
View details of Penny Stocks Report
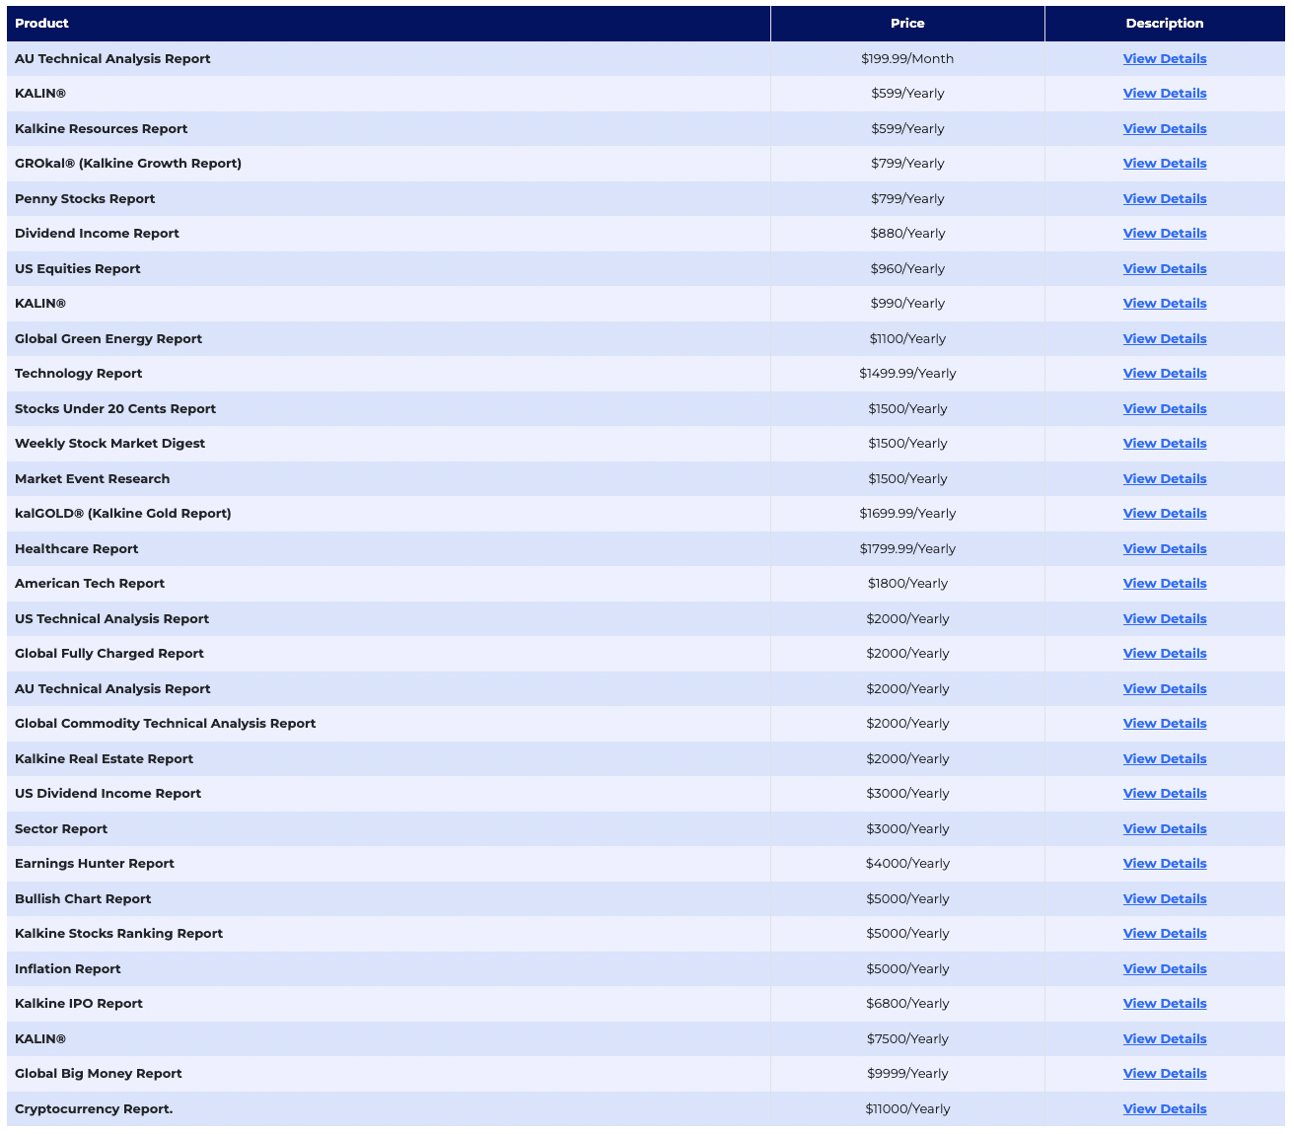(x=1165, y=198)
